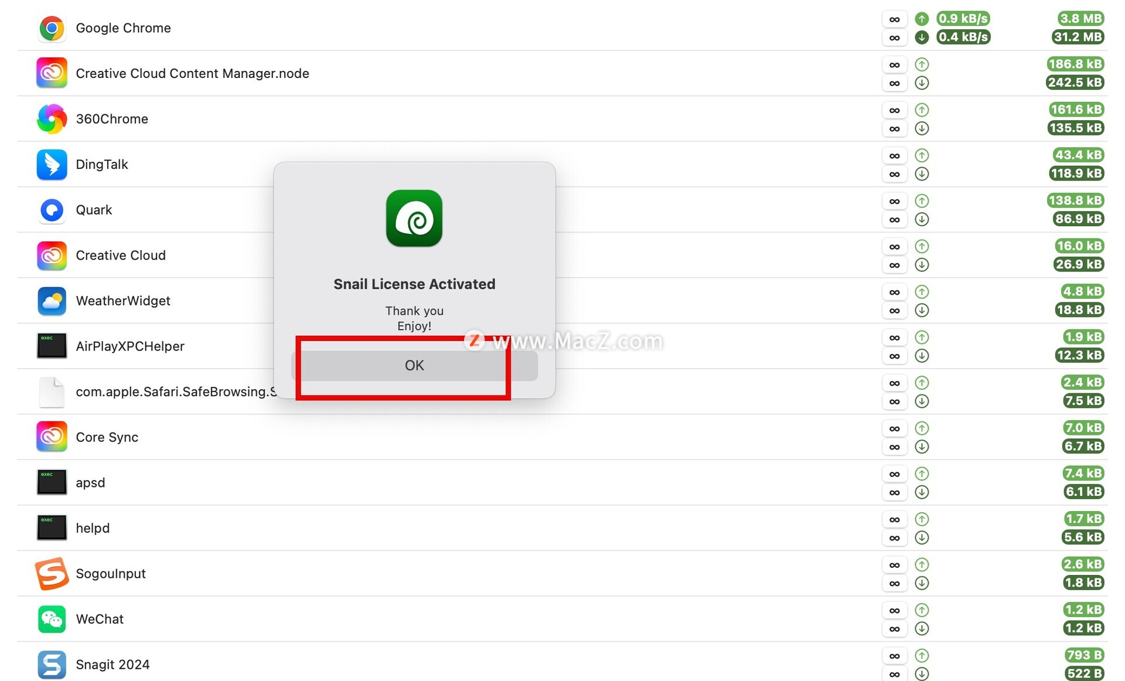Select the WeChat row name
Viewport: 1125px width, 681px height.
pos(100,619)
